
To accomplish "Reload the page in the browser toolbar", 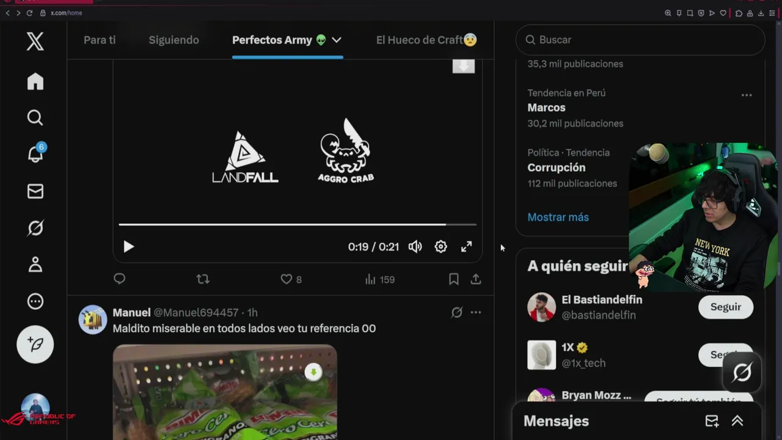I will click(29, 13).
